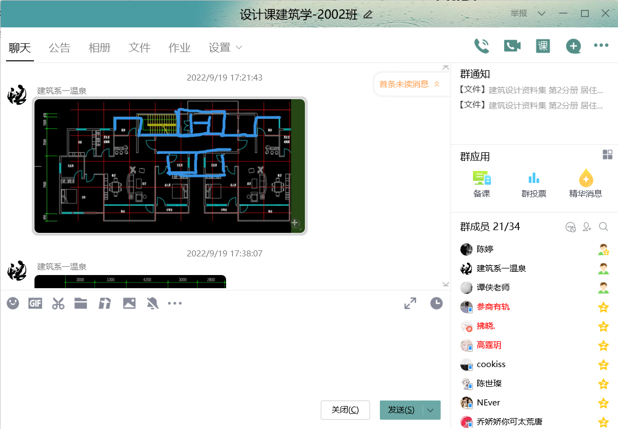Image resolution: width=618 pixels, height=429 pixels.
Task: Switch to the 作业 tab
Action: [x=180, y=48]
